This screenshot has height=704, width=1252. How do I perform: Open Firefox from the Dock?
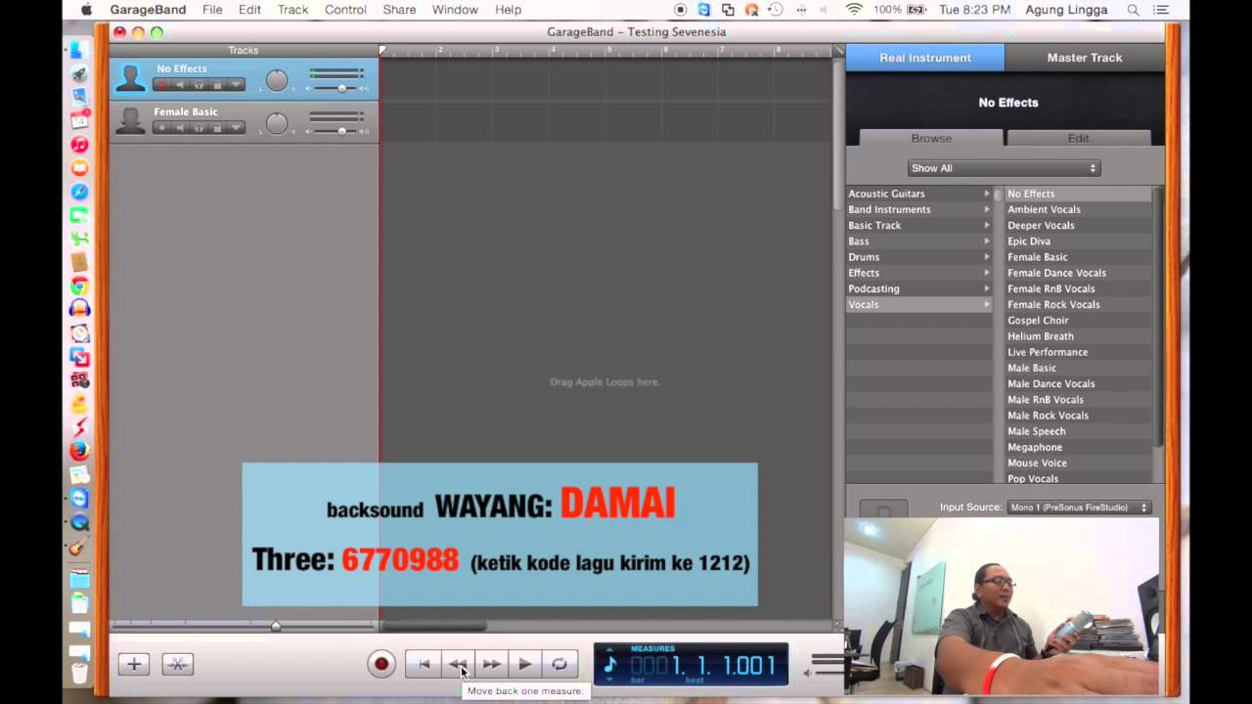79,451
